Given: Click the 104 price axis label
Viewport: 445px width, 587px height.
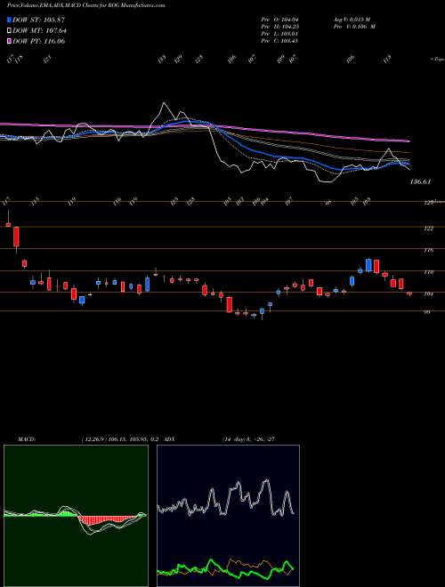Looking at the screenshot, I should tap(428, 293).
